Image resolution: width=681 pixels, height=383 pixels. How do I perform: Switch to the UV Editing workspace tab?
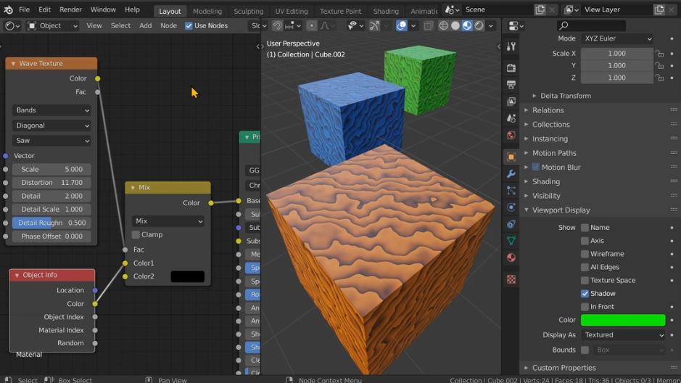point(292,12)
